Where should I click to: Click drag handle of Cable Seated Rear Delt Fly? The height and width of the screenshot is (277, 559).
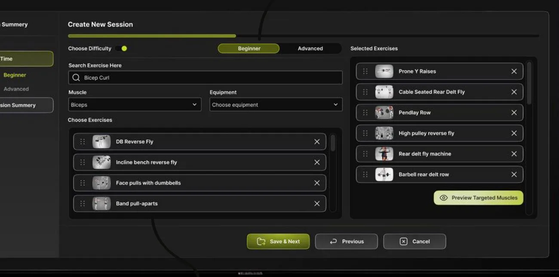click(x=365, y=92)
